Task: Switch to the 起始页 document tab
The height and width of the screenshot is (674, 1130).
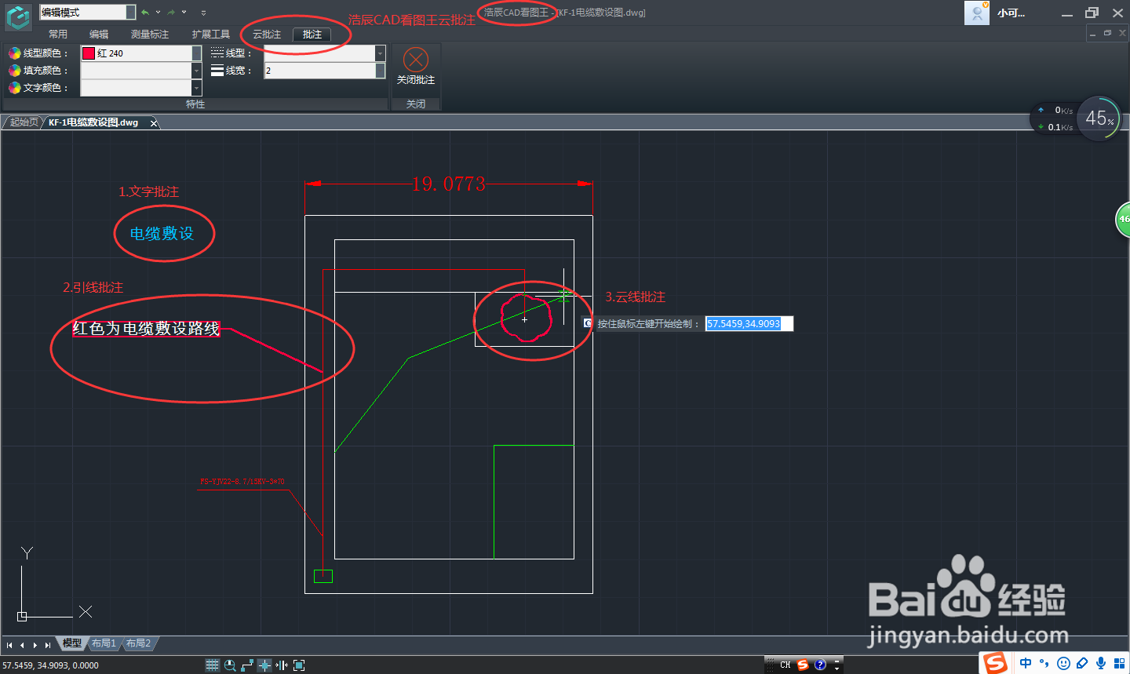Action: pyautogui.click(x=24, y=122)
